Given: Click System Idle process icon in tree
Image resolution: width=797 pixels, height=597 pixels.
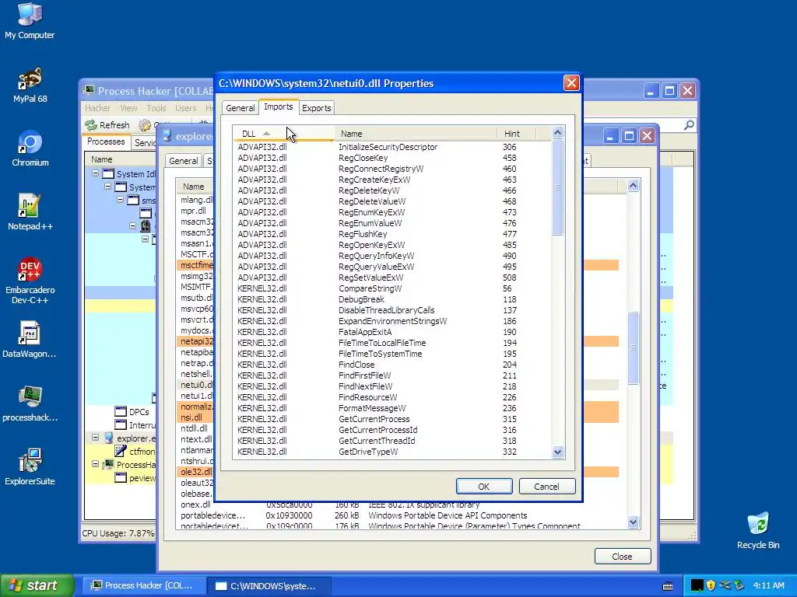Looking at the screenshot, I should (108, 174).
